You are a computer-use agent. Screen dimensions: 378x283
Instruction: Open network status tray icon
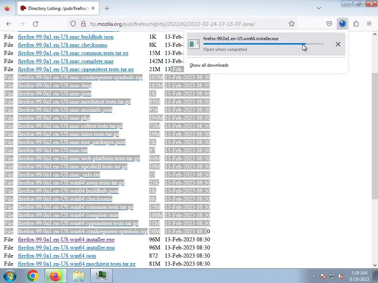pyautogui.click(x=332, y=276)
